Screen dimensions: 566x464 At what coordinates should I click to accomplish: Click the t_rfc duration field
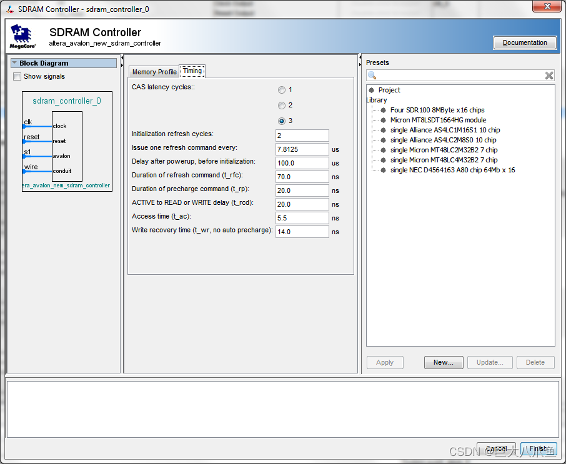302,177
